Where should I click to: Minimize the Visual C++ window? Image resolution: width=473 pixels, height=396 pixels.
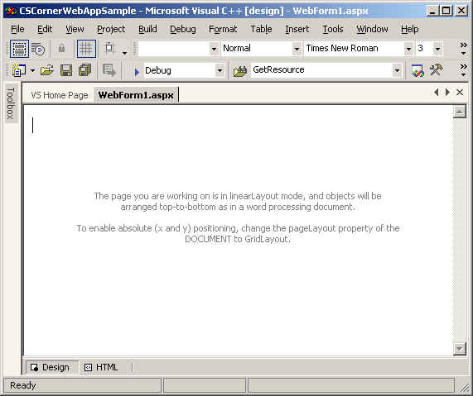click(433, 11)
